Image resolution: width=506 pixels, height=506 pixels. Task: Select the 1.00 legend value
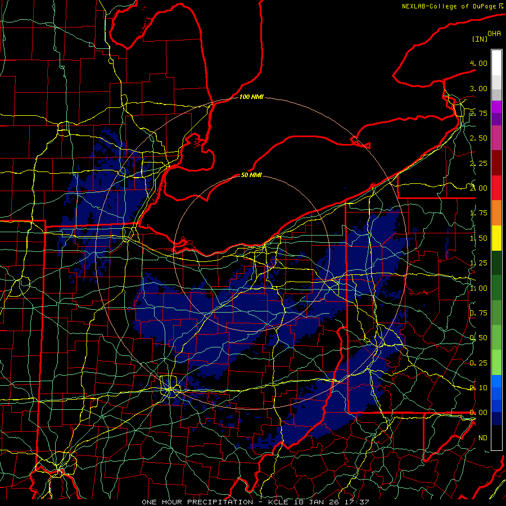[x=478, y=288]
